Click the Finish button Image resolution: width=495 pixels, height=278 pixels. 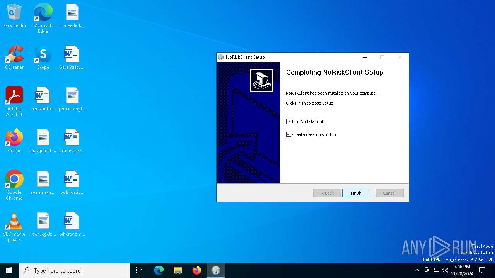tap(356, 193)
